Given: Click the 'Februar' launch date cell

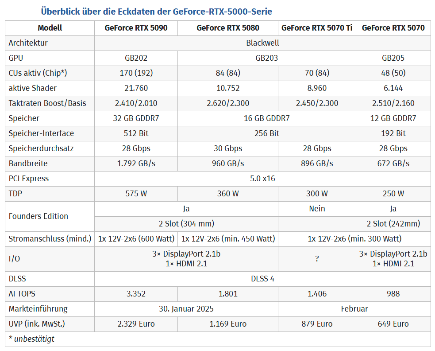Looking at the screenshot, I should point(354,309).
